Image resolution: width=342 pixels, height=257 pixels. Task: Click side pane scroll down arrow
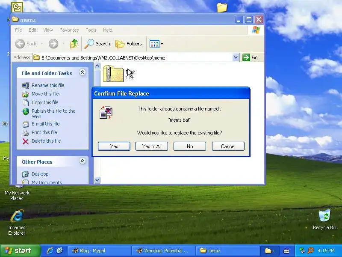click(97, 180)
